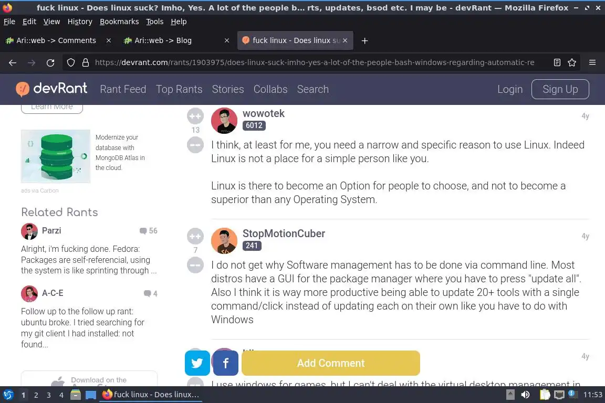This screenshot has width=605, height=403.
Task: Open the Bookmarks menu
Action: tap(119, 22)
